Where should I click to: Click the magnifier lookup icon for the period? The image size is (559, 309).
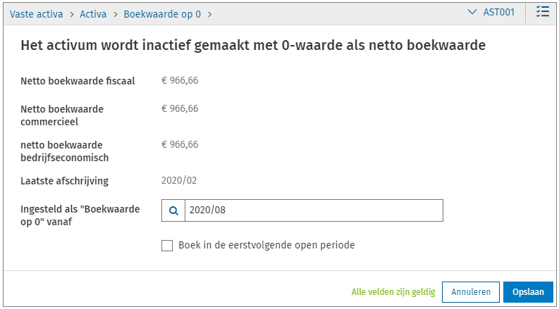click(x=173, y=210)
